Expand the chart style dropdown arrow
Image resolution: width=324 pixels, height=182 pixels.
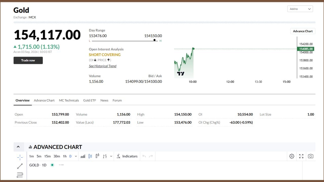(111, 156)
